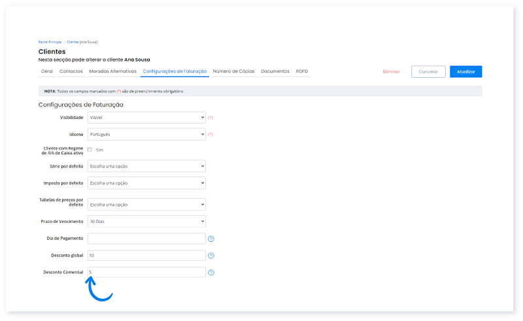
Task: Expand the Imposto por defeito dropdown
Action: pyautogui.click(x=146, y=182)
